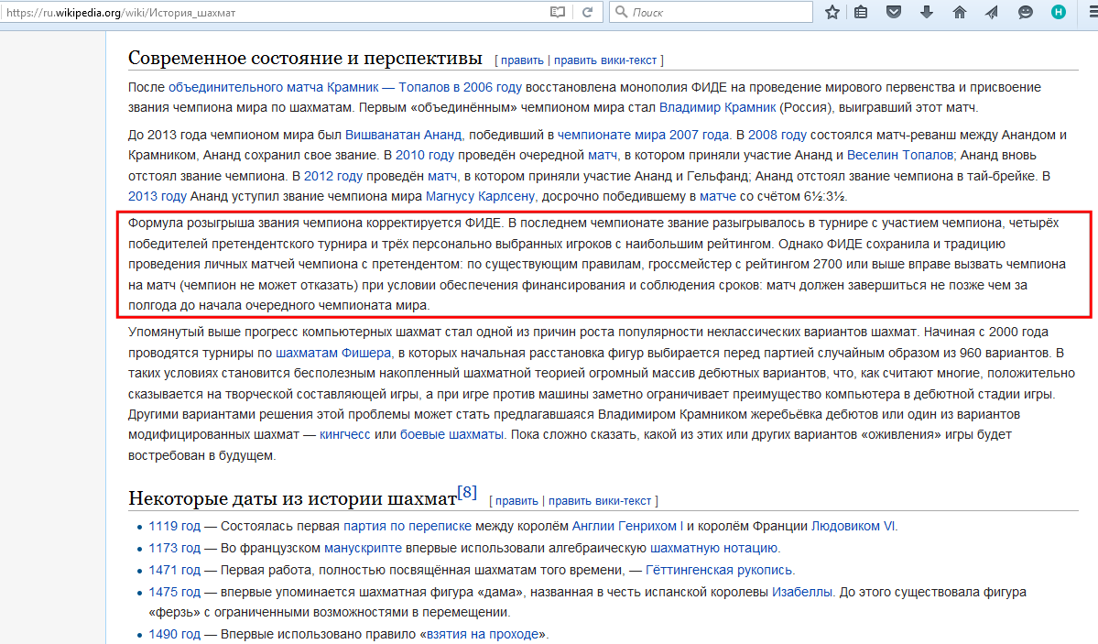Follow the Гёттингенская рукопись link
Screen dimensions: 1098x644
(719, 571)
